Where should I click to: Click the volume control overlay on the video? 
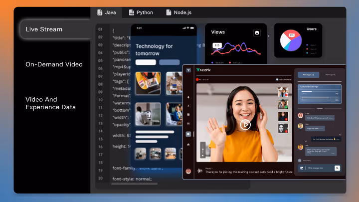tap(203, 150)
